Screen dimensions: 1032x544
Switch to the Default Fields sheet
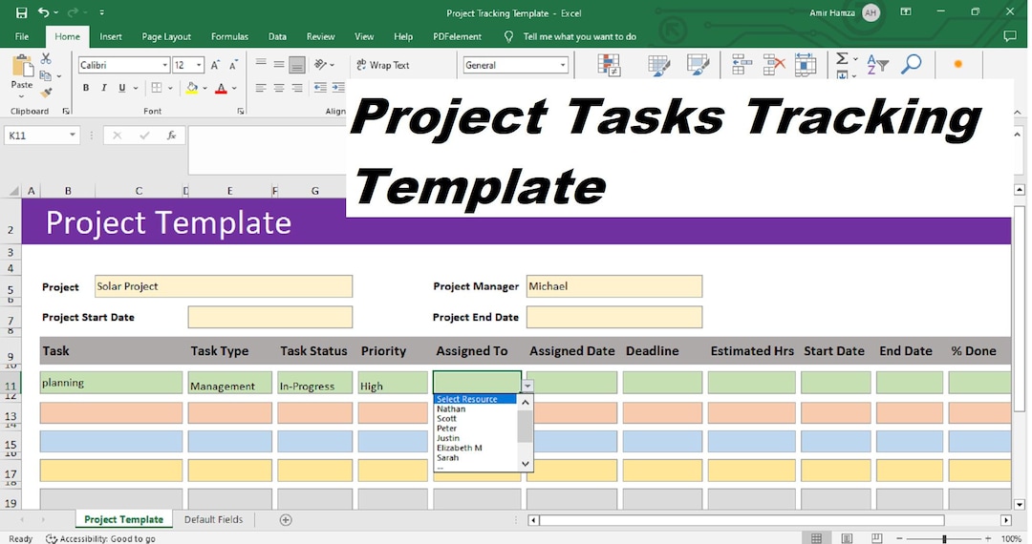click(213, 520)
